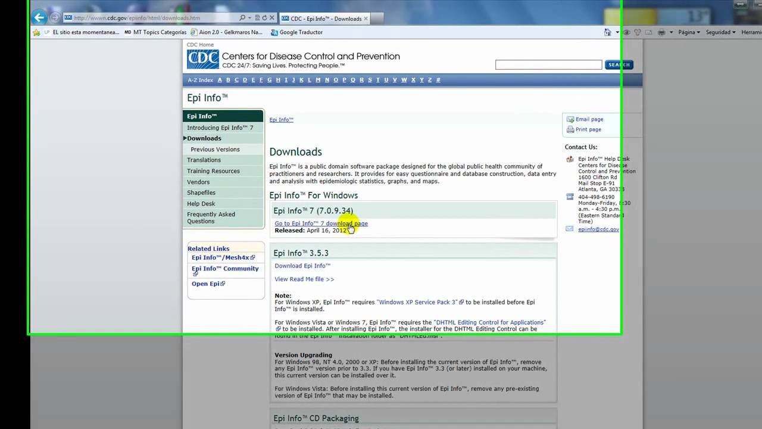This screenshot has width=762, height=429.
Task: Click Print page link
Action: tap(588, 129)
